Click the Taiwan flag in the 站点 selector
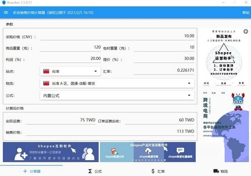251x176 pixels. tap(46, 71)
